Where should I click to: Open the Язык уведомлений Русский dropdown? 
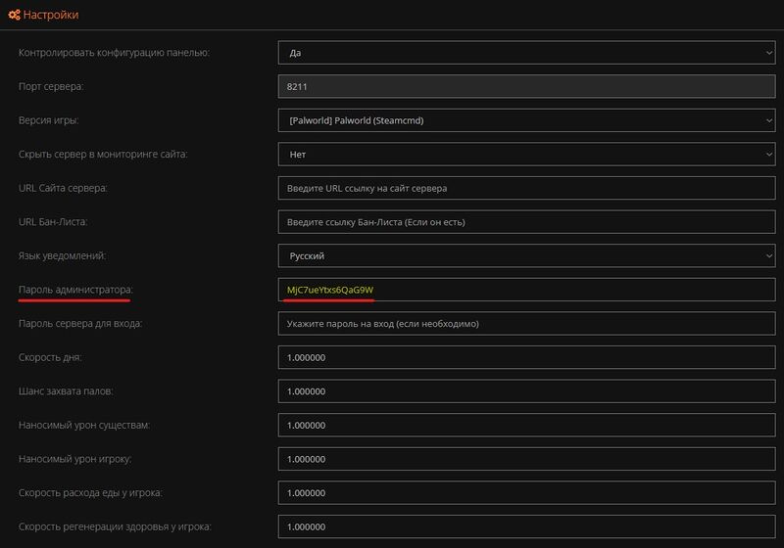[x=526, y=255]
